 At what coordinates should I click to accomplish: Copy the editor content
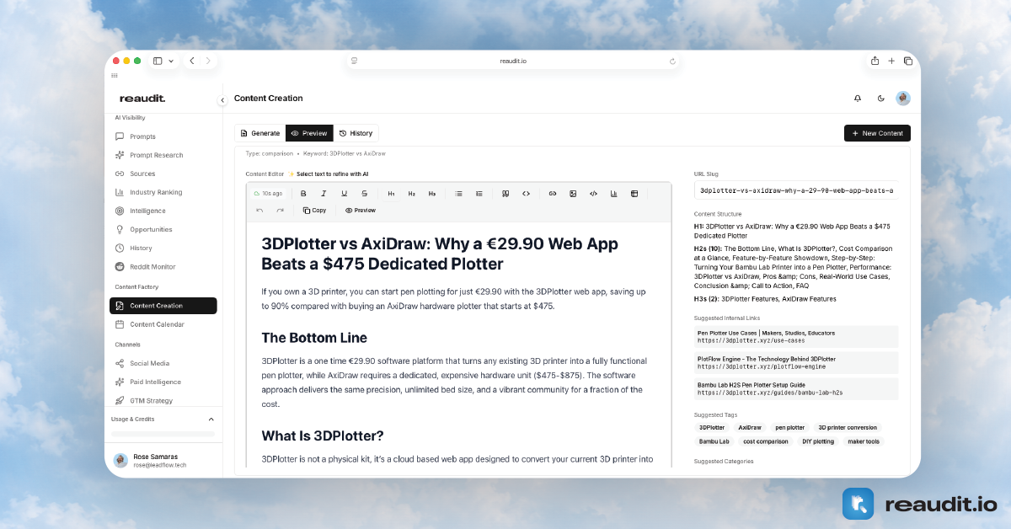314,210
